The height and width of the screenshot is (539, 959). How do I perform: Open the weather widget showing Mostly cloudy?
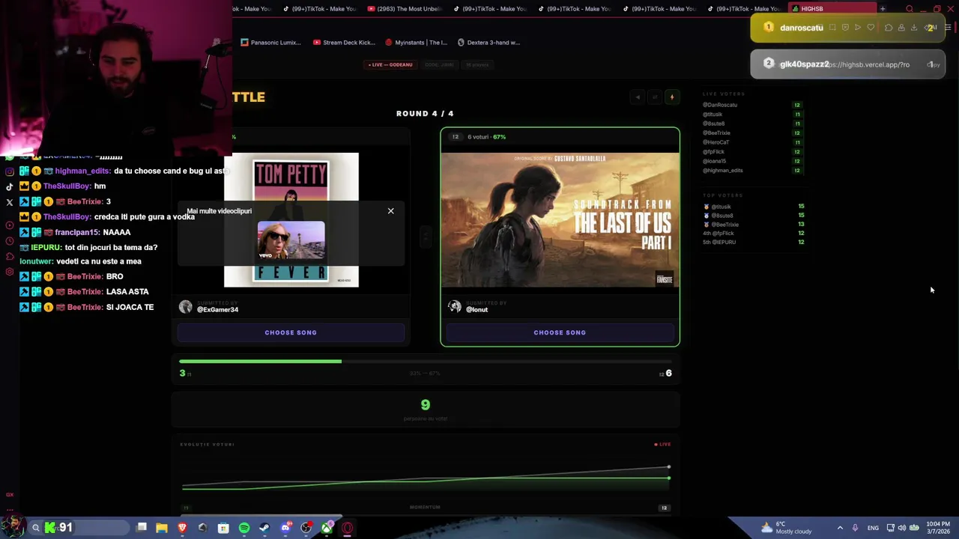(787, 528)
